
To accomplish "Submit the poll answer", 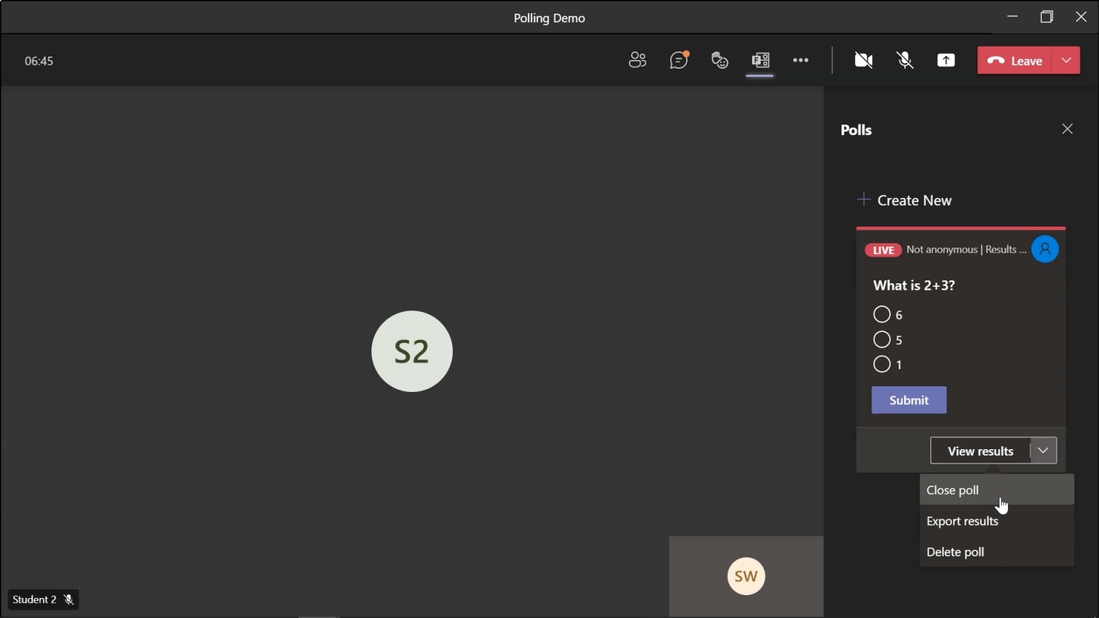I will 909,400.
